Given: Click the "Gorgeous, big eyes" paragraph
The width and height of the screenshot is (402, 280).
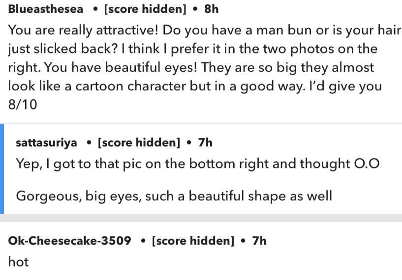Looking at the screenshot, I should 174,196.
